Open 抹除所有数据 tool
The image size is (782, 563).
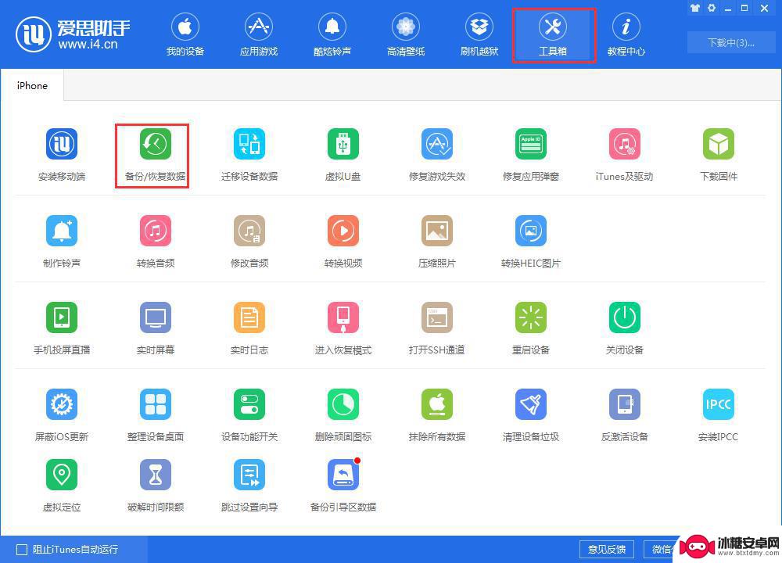pos(437,415)
